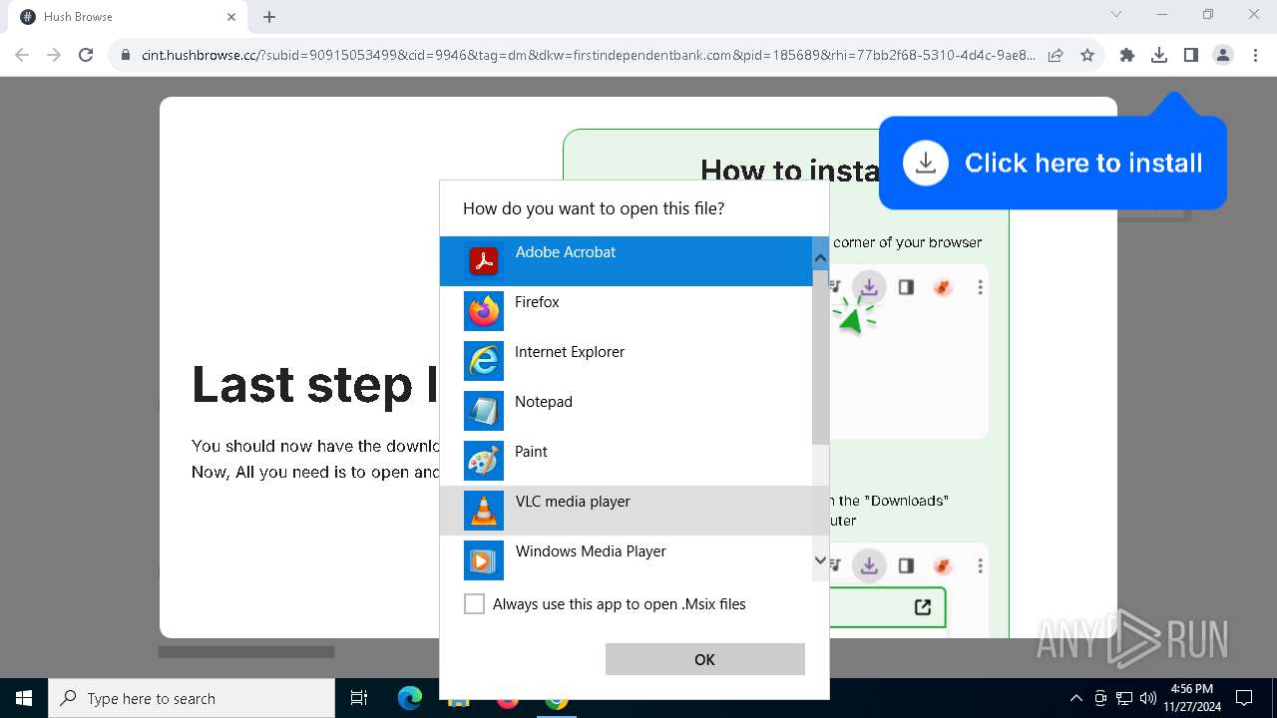The image size is (1277, 718).
Task: Focus the address bar URL
Action: click(x=589, y=55)
